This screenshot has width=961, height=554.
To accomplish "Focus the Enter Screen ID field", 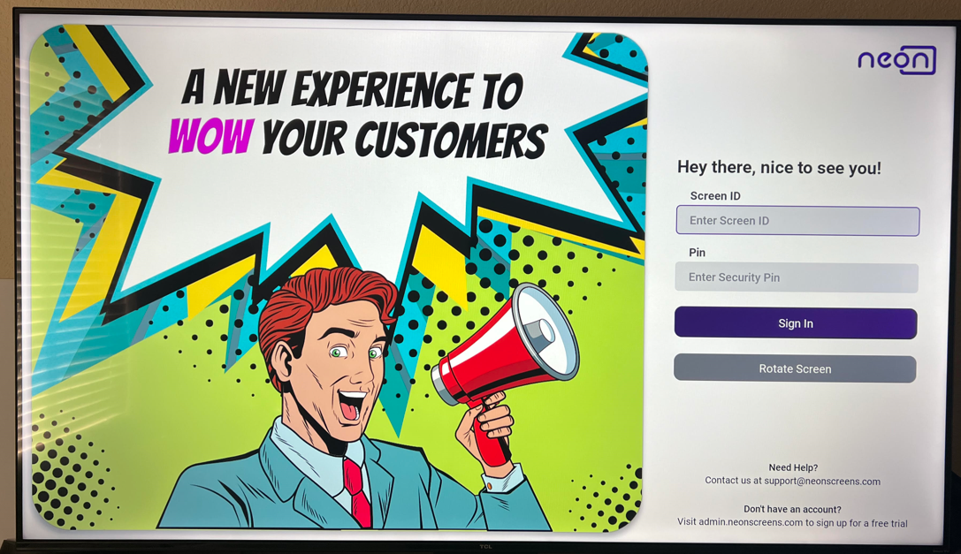I will coord(797,221).
